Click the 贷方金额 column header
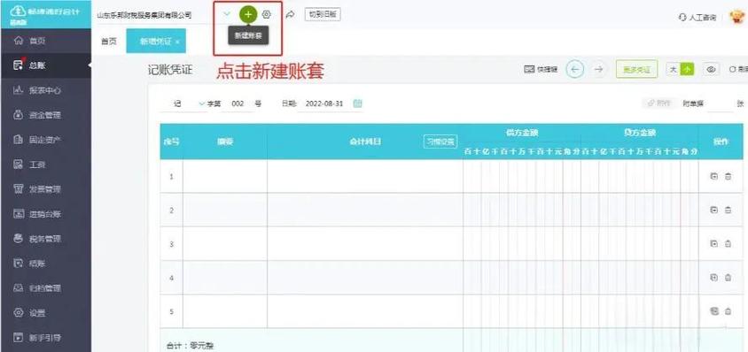748x352 pixels. (640, 133)
